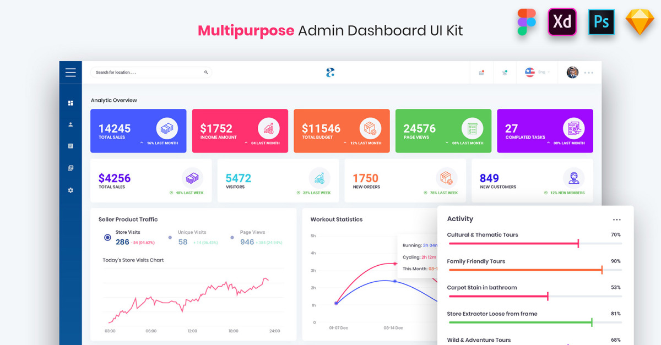The width and height of the screenshot is (661, 345).
Task: Click the Search for location field
Action: coord(148,73)
